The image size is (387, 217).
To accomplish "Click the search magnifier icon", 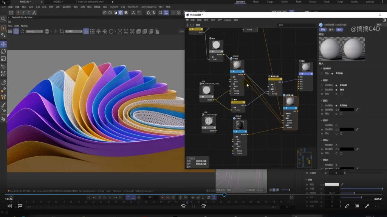I will 3,19.
